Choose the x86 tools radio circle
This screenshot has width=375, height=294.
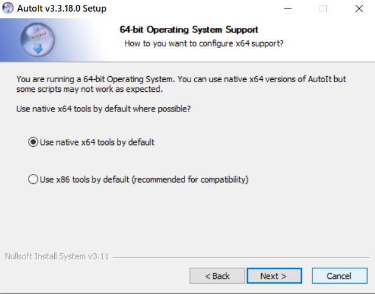pos(33,180)
